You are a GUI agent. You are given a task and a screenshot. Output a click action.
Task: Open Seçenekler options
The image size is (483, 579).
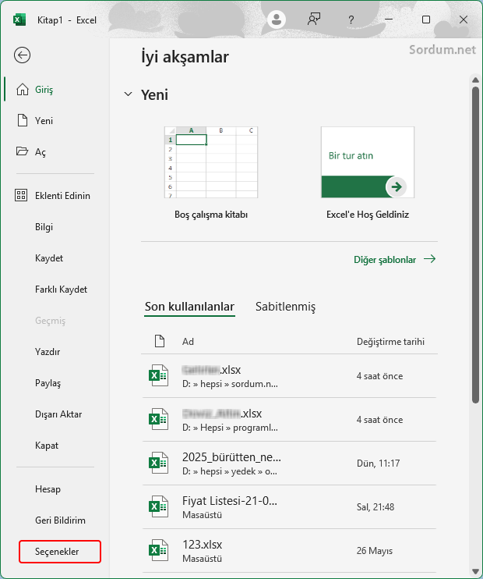pos(60,552)
